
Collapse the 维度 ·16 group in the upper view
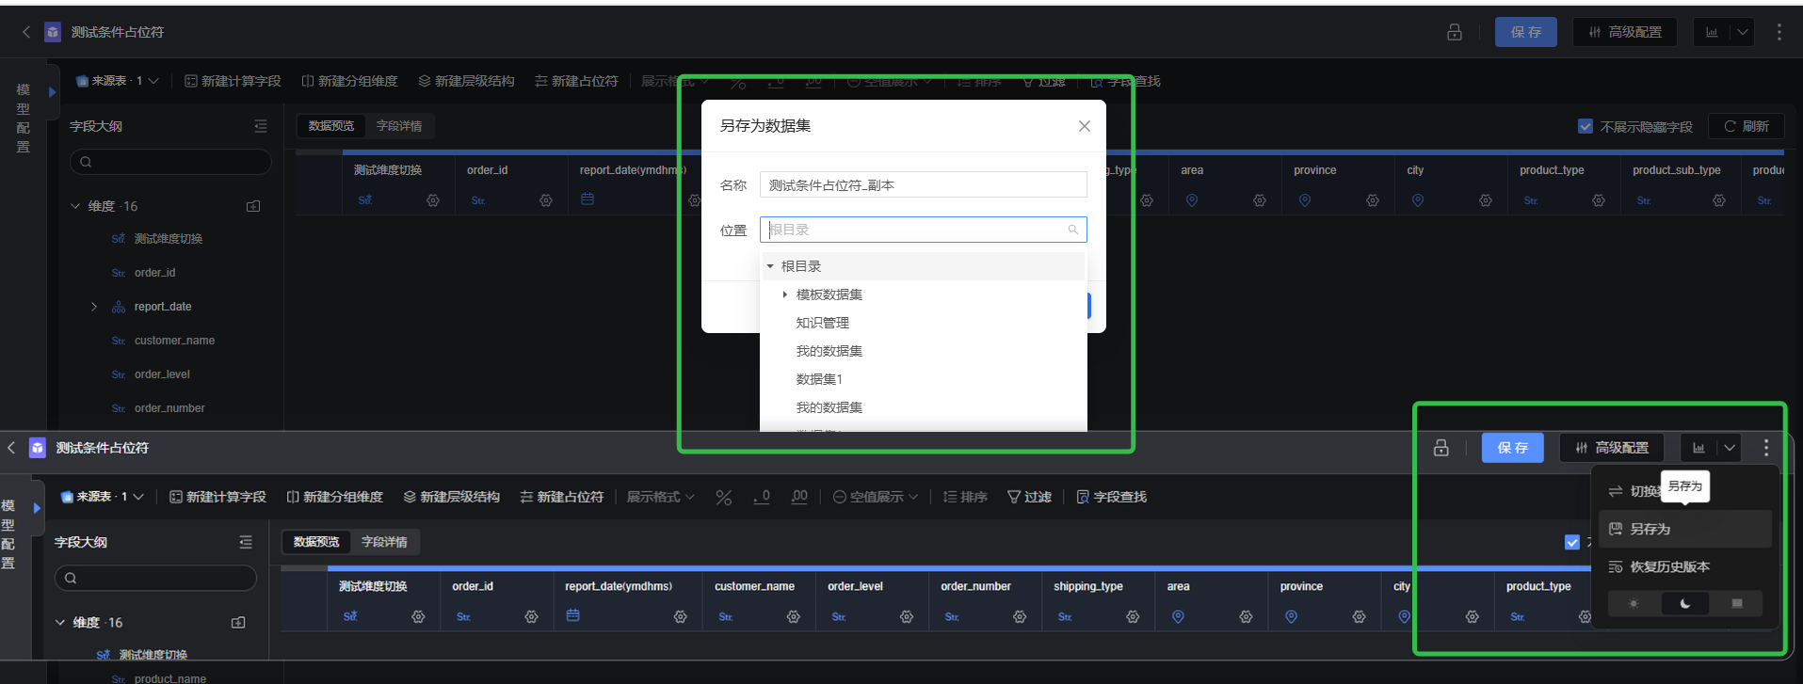coord(75,206)
